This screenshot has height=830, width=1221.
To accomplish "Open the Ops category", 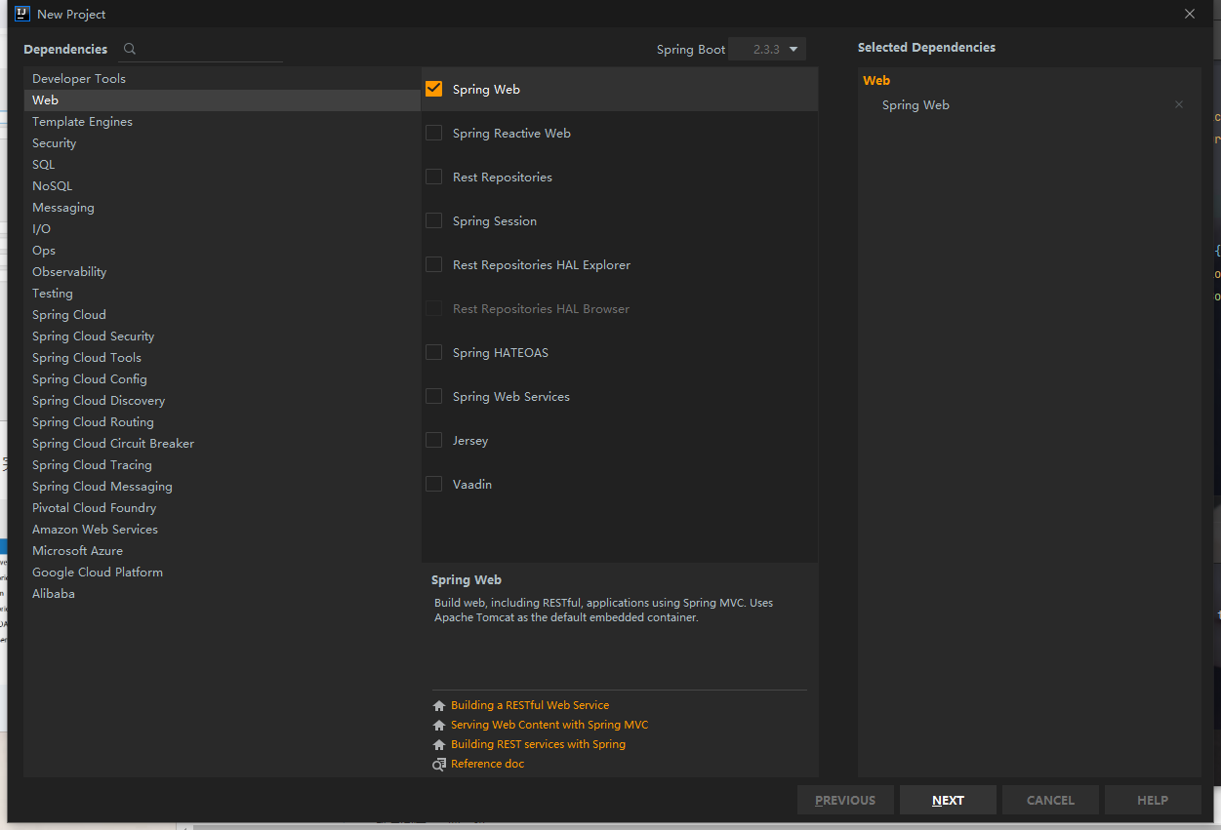I will (x=223, y=250).
